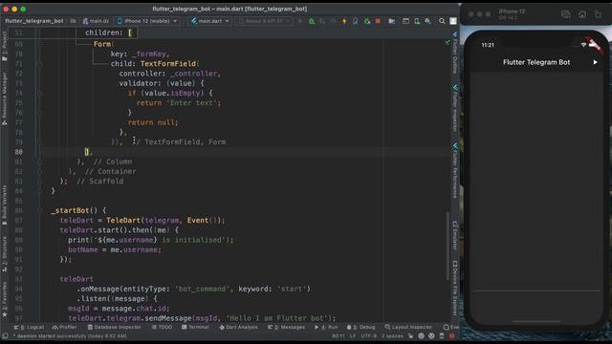This screenshot has height=344, width=612.
Task: Toggle fold marker at line 81
Action: [40, 161]
